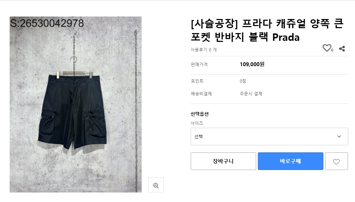Click the 0점 points value

243,81
